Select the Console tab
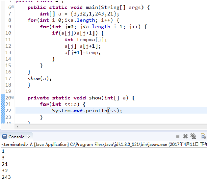 pyautogui.click(x=16, y=137)
